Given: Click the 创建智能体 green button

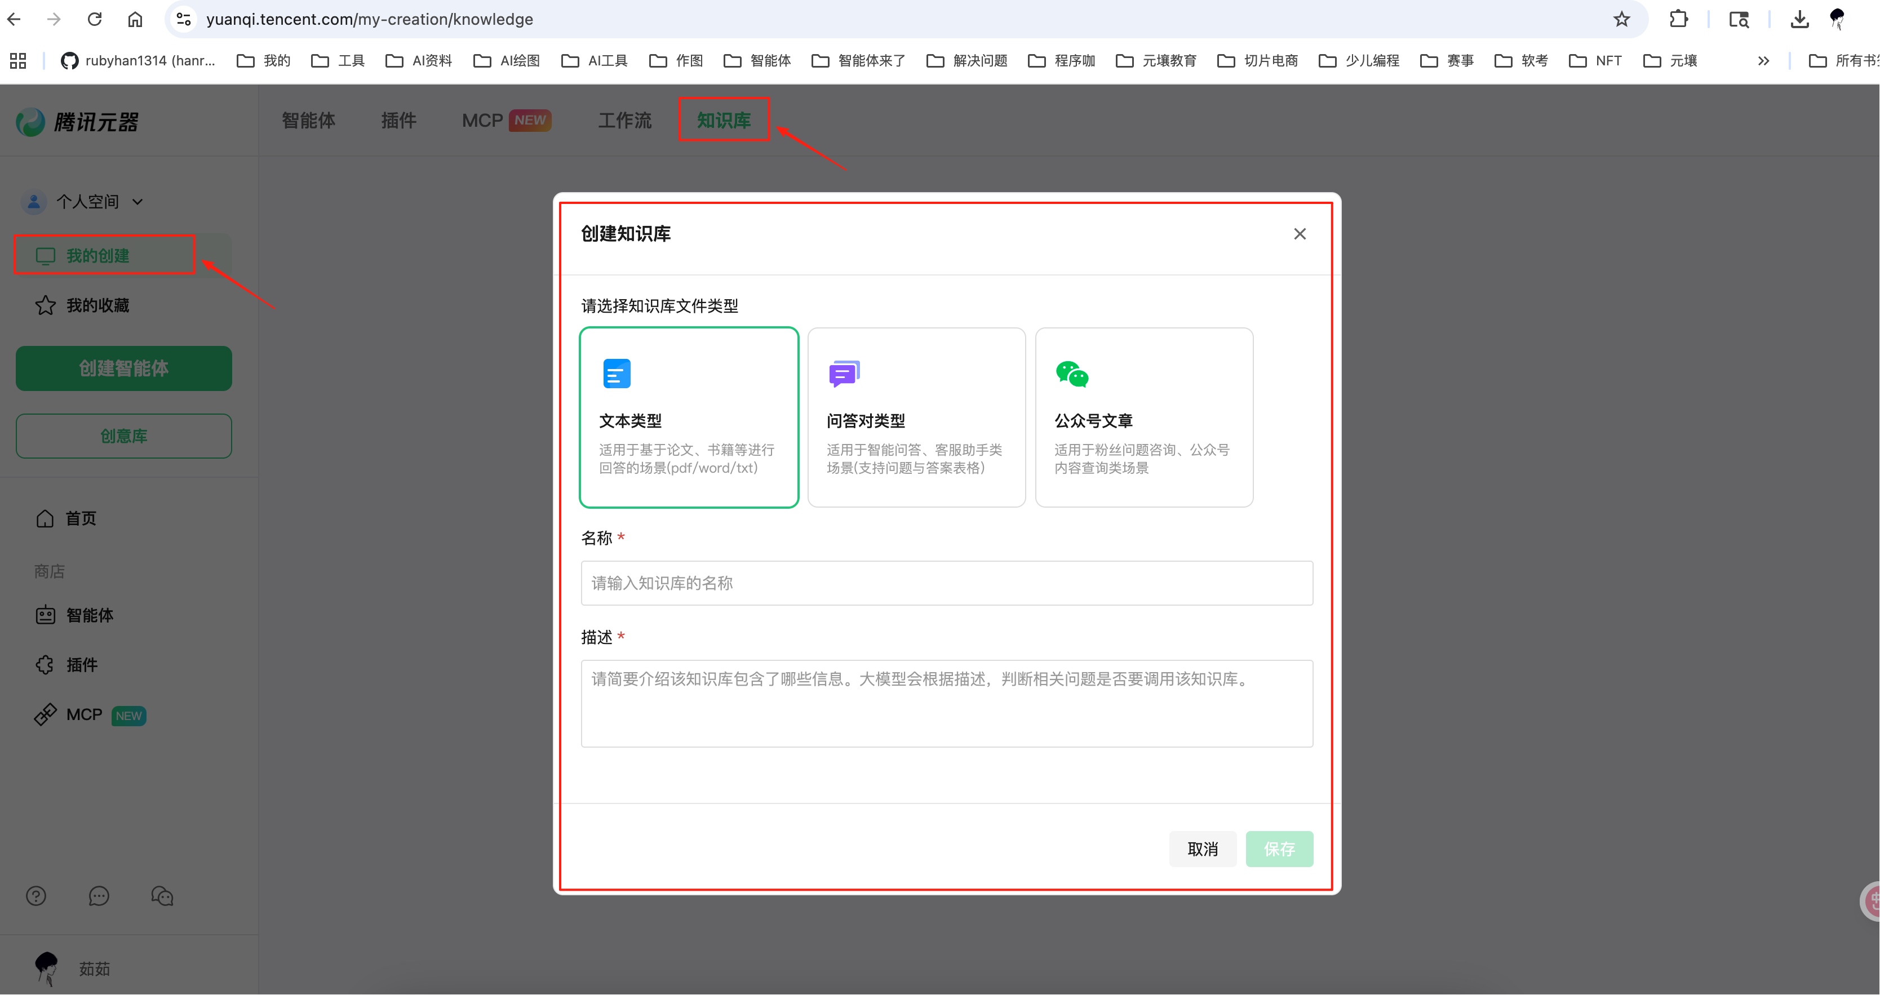Looking at the screenshot, I should [123, 368].
